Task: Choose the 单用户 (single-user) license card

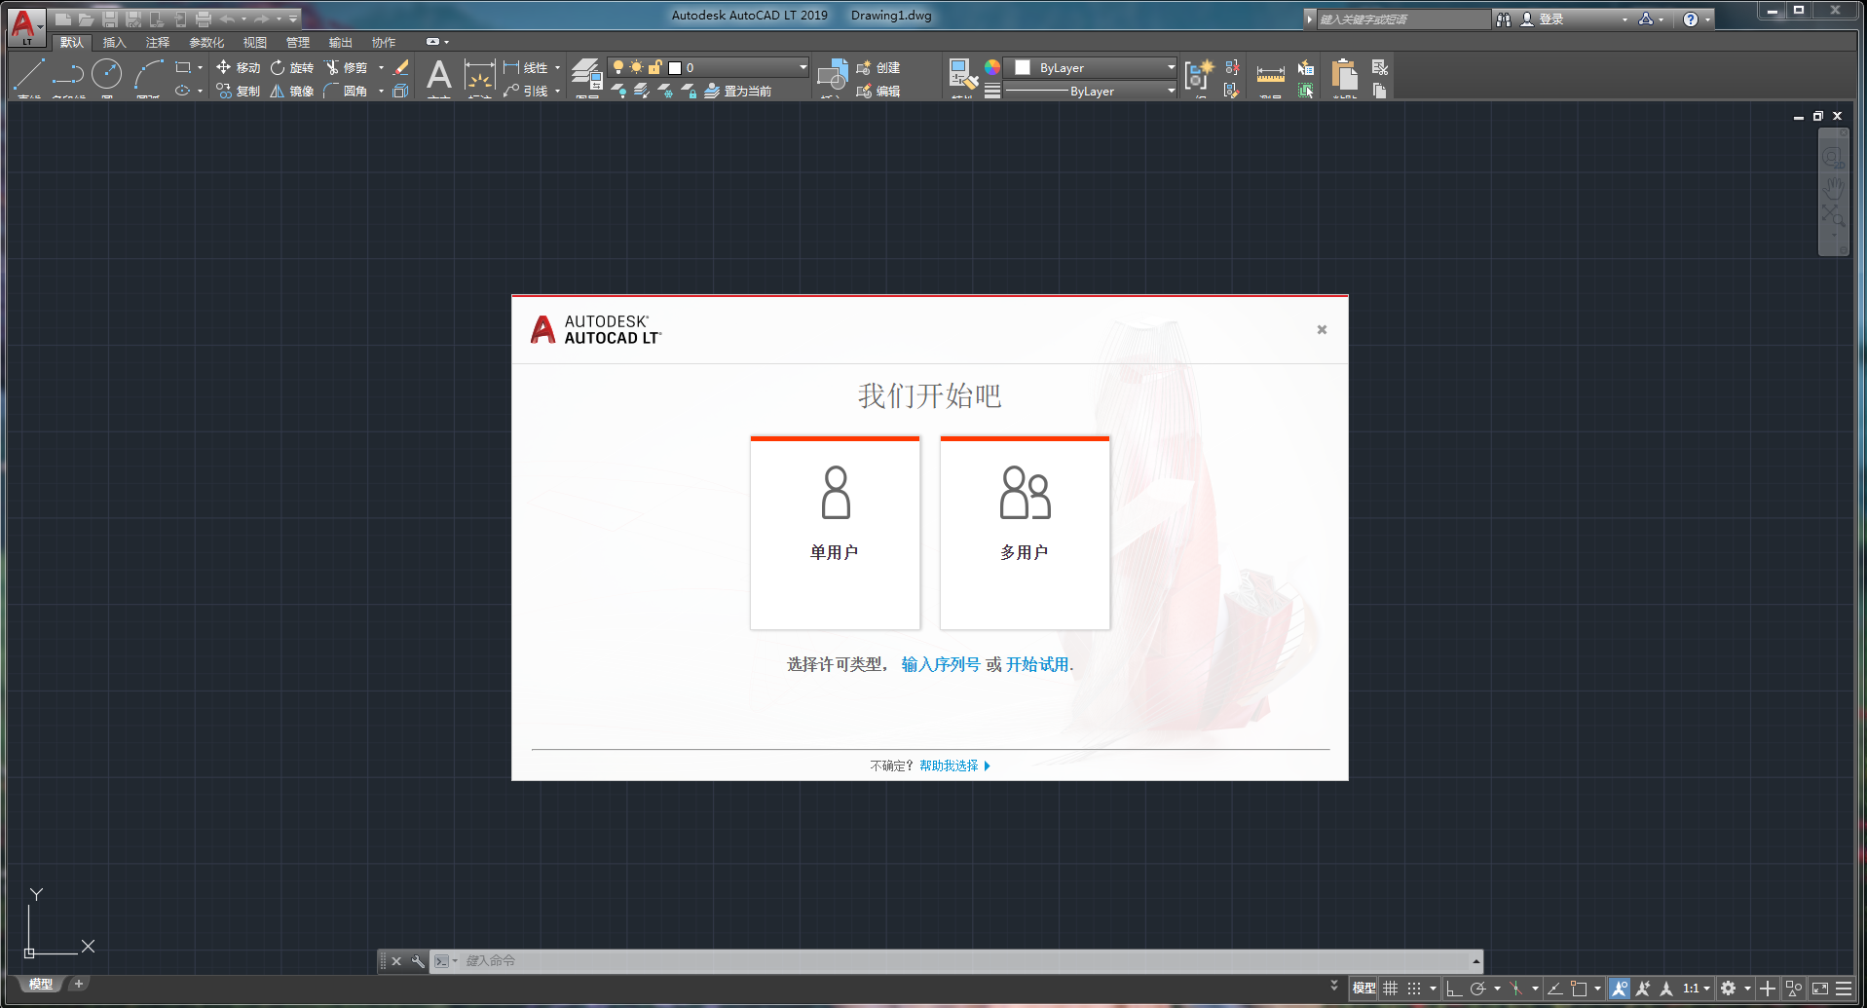Action: coord(835,533)
